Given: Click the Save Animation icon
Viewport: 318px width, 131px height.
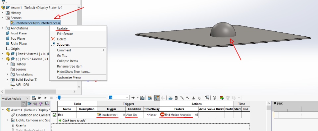Looking at the screenshot, I should click(x=142, y=98).
